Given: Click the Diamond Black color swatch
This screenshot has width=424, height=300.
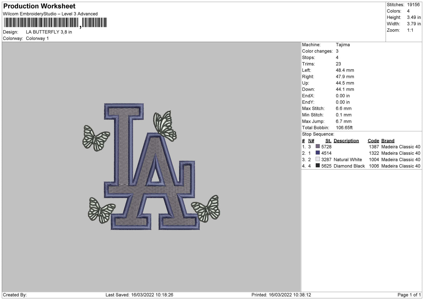Looking at the screenshot, I should [317, 166].
